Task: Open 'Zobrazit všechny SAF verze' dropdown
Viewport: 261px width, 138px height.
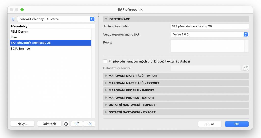Action: [x=56, y=19]
